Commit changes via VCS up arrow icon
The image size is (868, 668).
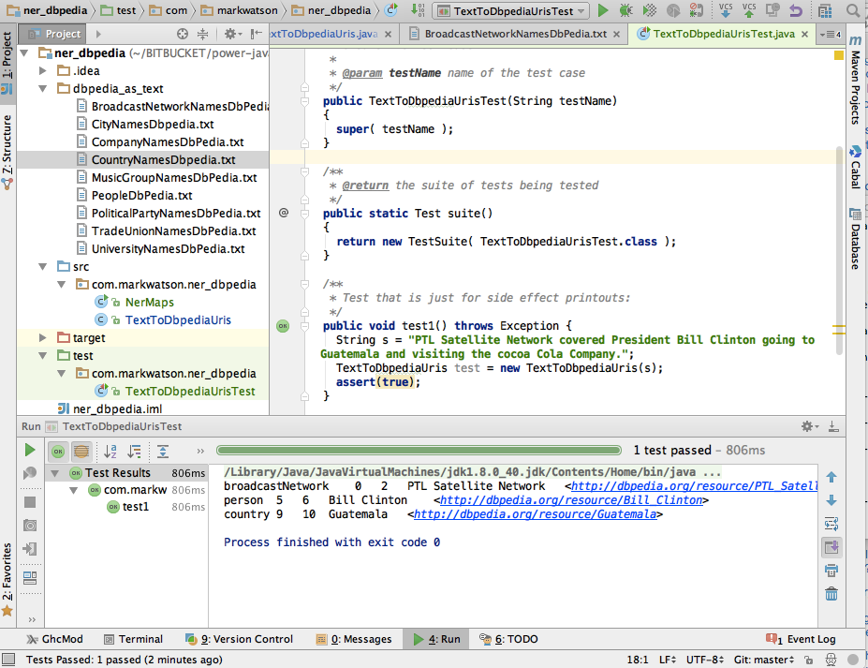point(749,11)
